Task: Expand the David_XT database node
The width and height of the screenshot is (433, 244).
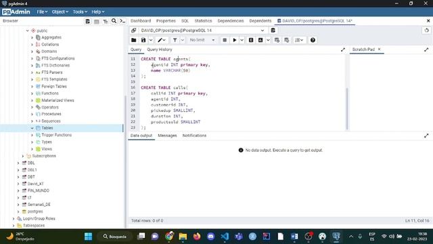Action: click(x=18, y=184)
